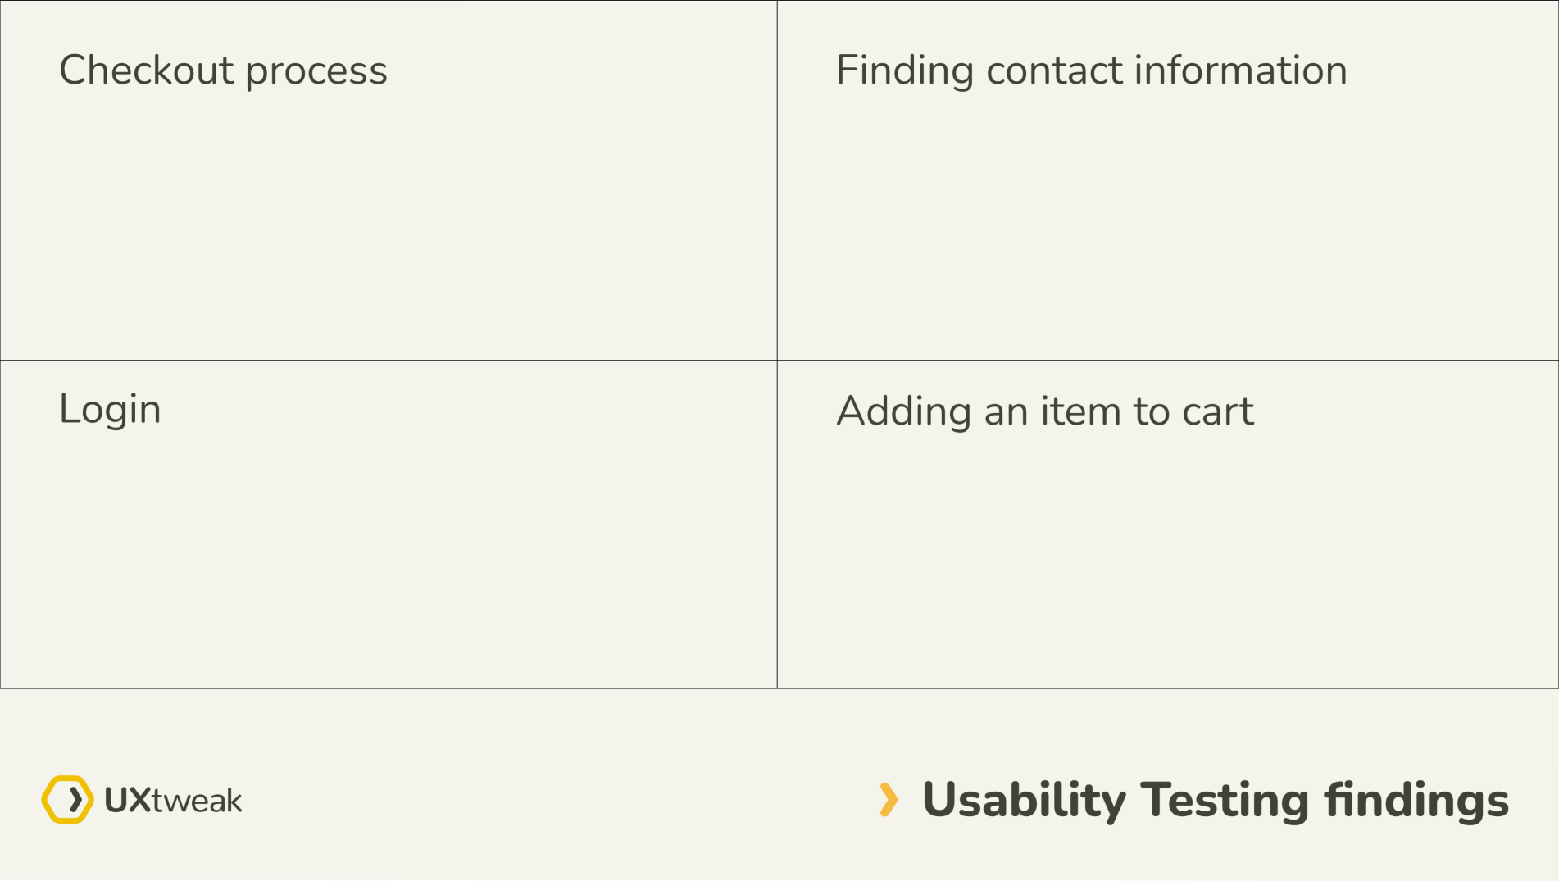The height and width of the screenshot is (881, 1559).
Task: Click the word "Usability" in the title
Action: coord(1024,801)
